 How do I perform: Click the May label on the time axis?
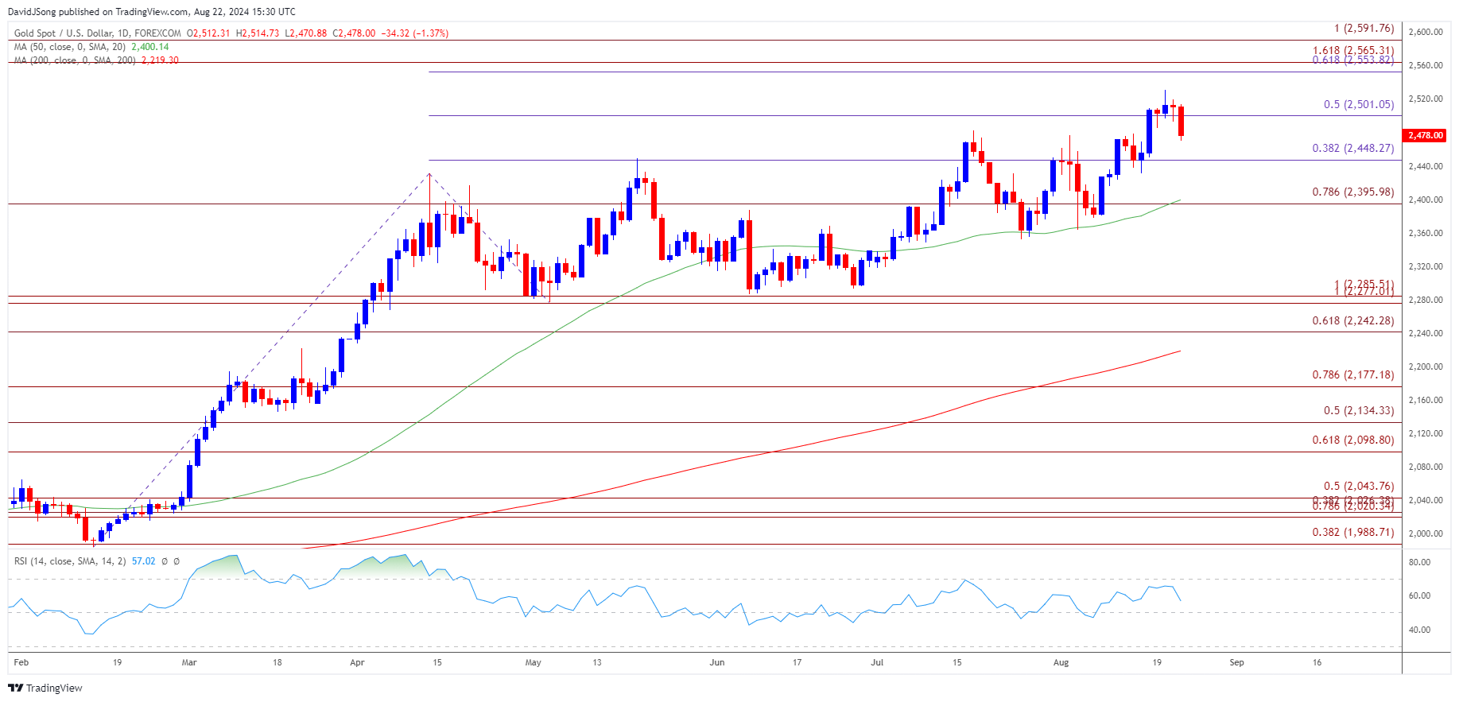click(533, 662)
